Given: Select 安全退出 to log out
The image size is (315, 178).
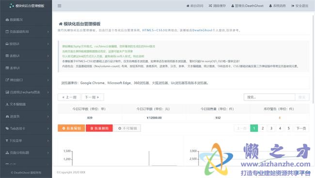Looking at the screenshot, I should click(x=299, y=6).
